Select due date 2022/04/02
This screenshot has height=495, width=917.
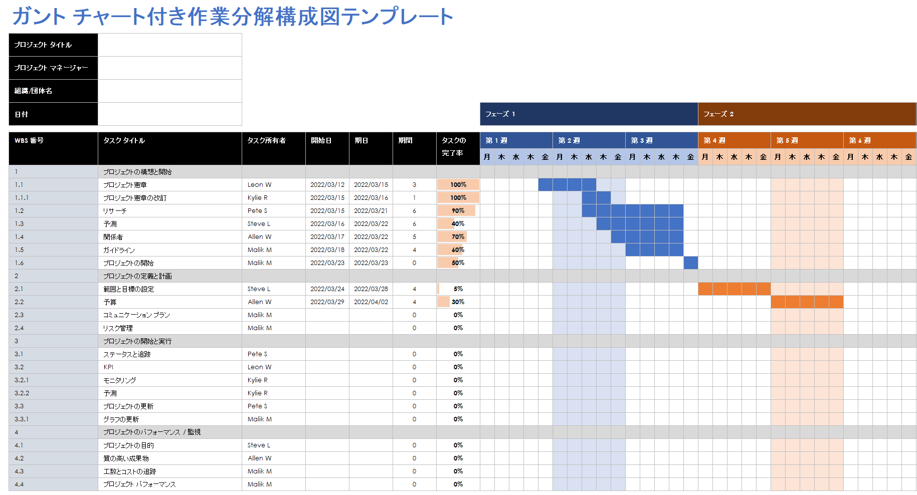pyautogui.click(x=371, y=302)
